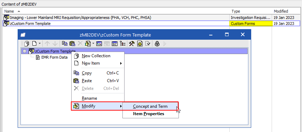
Task: Select the EMR Form Data tree item
Action: pos(54,57)
